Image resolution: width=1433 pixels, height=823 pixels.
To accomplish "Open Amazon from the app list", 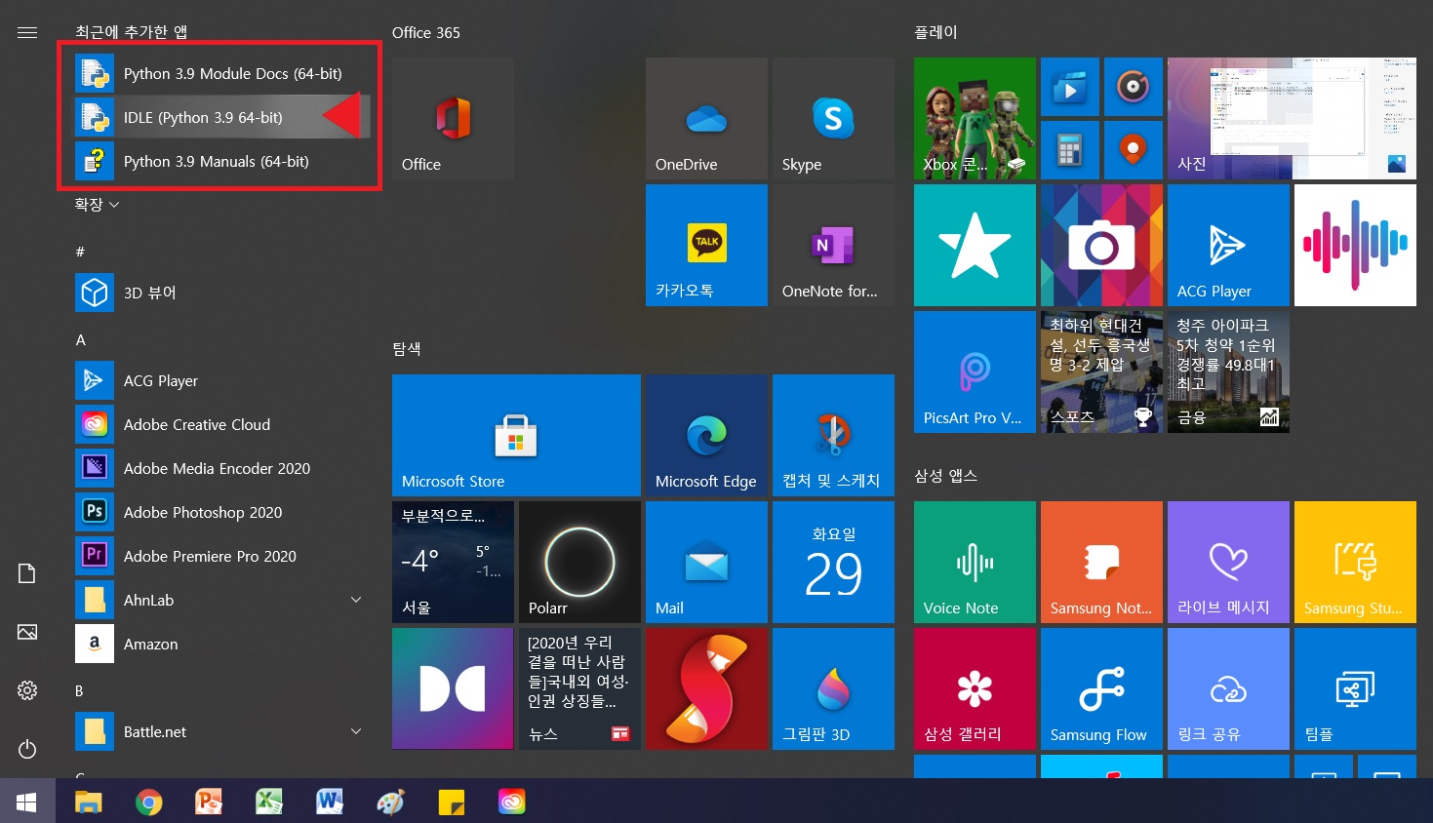I will pyautogui.click(x=222, y=644).
